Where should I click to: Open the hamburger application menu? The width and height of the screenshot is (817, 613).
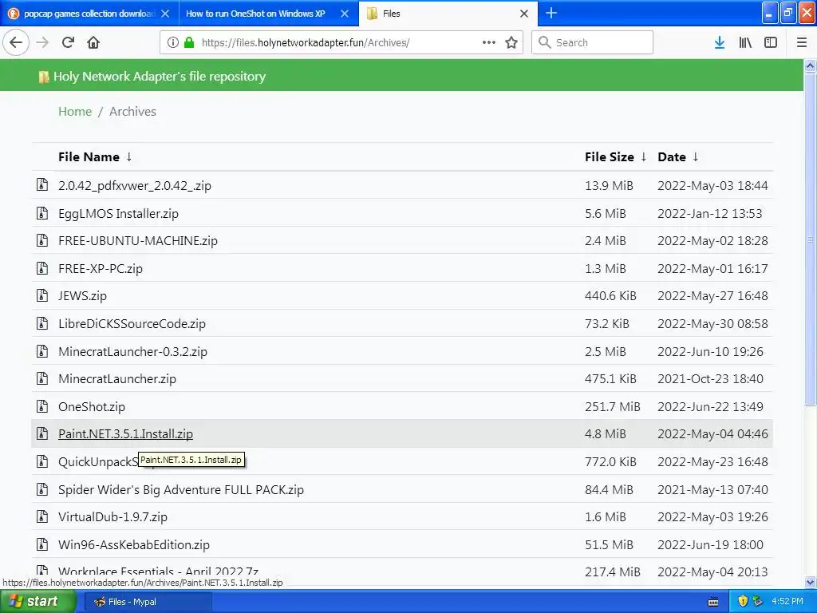pos(802,43)
